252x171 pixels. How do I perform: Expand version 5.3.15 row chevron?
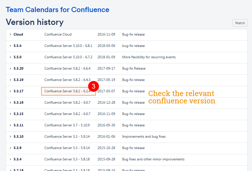coord(10,114)
